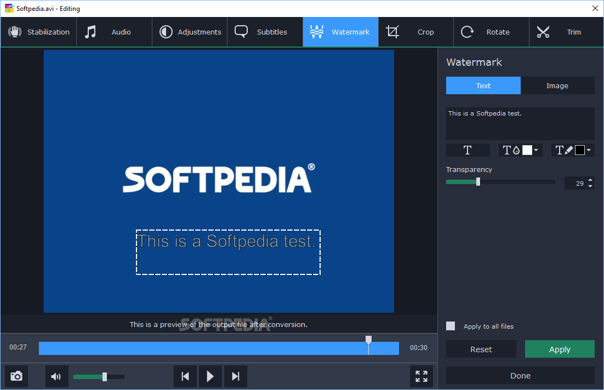Select the watermark text box on preview
Screen dimensions: 604x390
coord(228,252)
